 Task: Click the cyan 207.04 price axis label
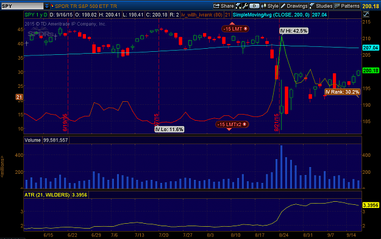(x=371, y=48)
